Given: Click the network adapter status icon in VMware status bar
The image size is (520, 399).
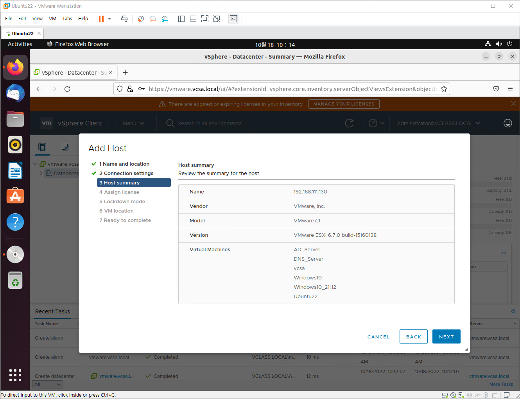Looking at the screenshot, I should coord(461,395).
